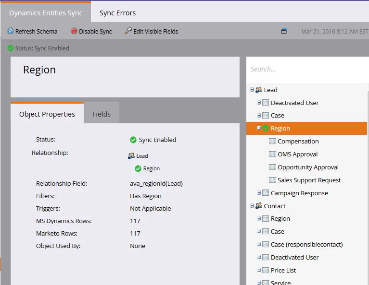
Task: Open the Fields tab
Action: pos(102,114)
